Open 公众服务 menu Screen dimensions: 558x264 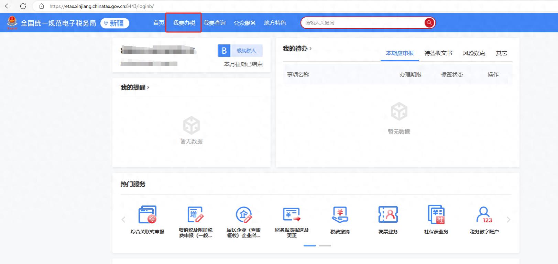coord(245,23)
